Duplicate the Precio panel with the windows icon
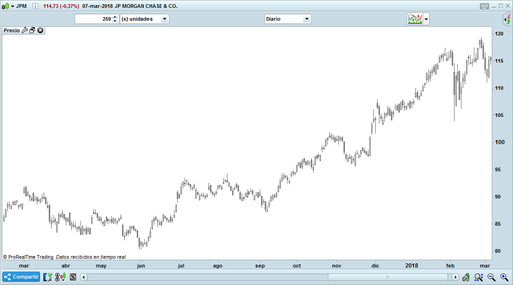Screen dimensions: 513x285 (32, 30)
